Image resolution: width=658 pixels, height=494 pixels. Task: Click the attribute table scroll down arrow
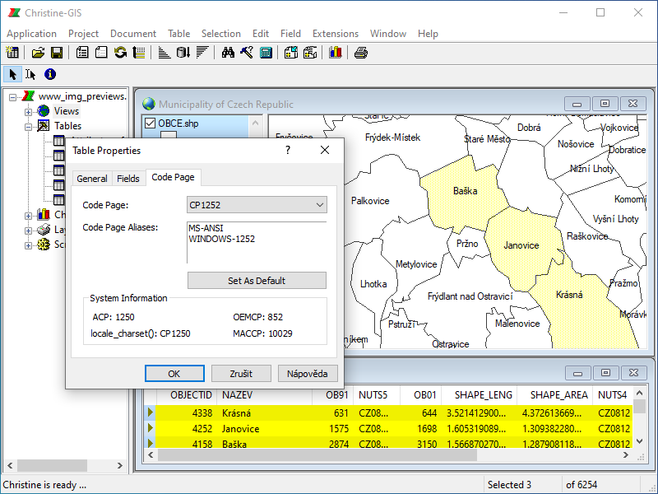[x=639, y=441]
